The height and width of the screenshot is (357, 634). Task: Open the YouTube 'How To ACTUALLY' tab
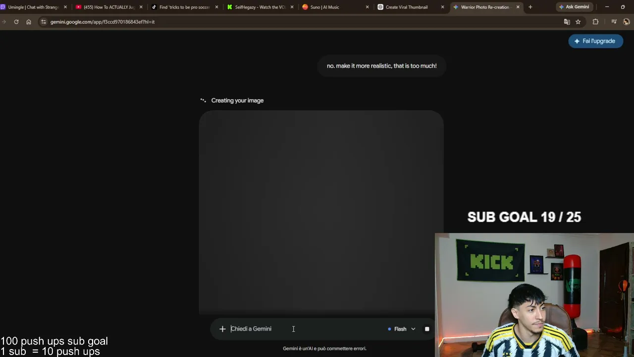click(109, 7)
